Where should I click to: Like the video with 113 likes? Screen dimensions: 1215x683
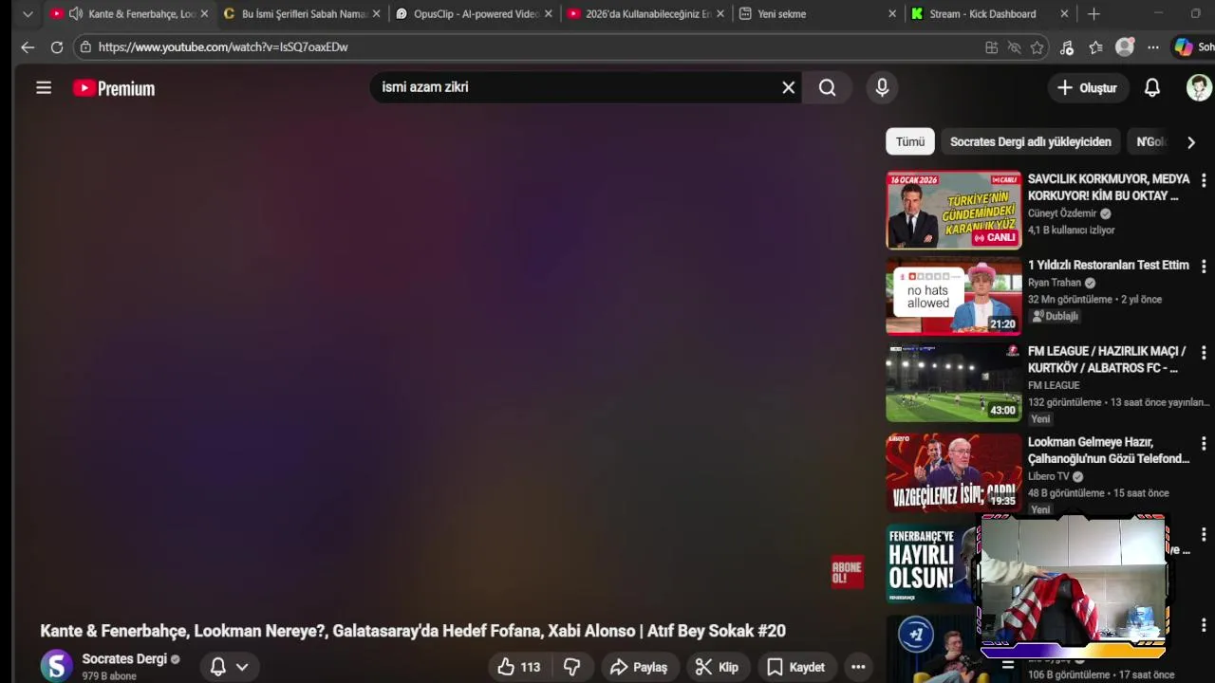[519, 667]
